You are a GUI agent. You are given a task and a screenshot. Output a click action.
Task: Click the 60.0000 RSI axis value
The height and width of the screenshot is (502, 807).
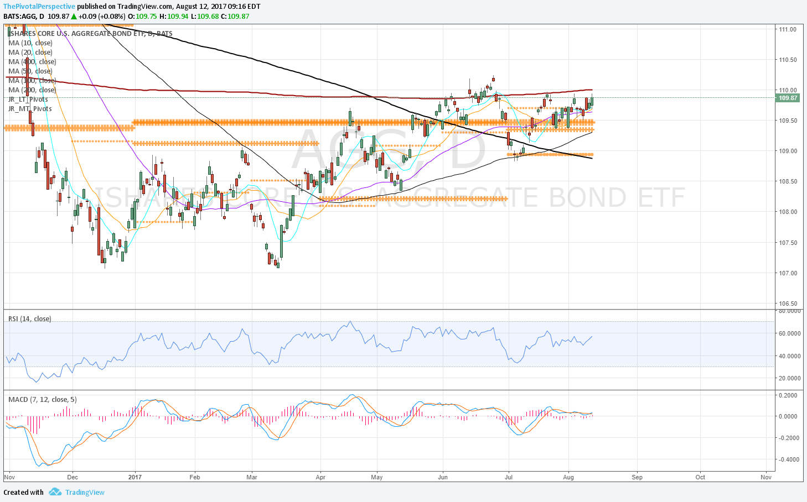[x=789, y=333]
